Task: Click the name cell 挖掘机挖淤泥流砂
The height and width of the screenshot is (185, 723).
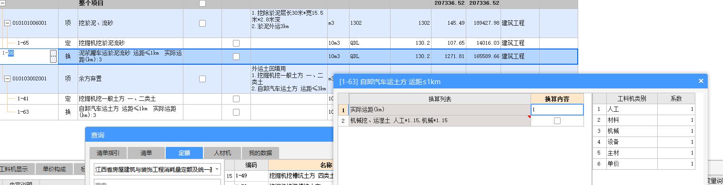Action: pyautogui.click(x=130, y=43)
